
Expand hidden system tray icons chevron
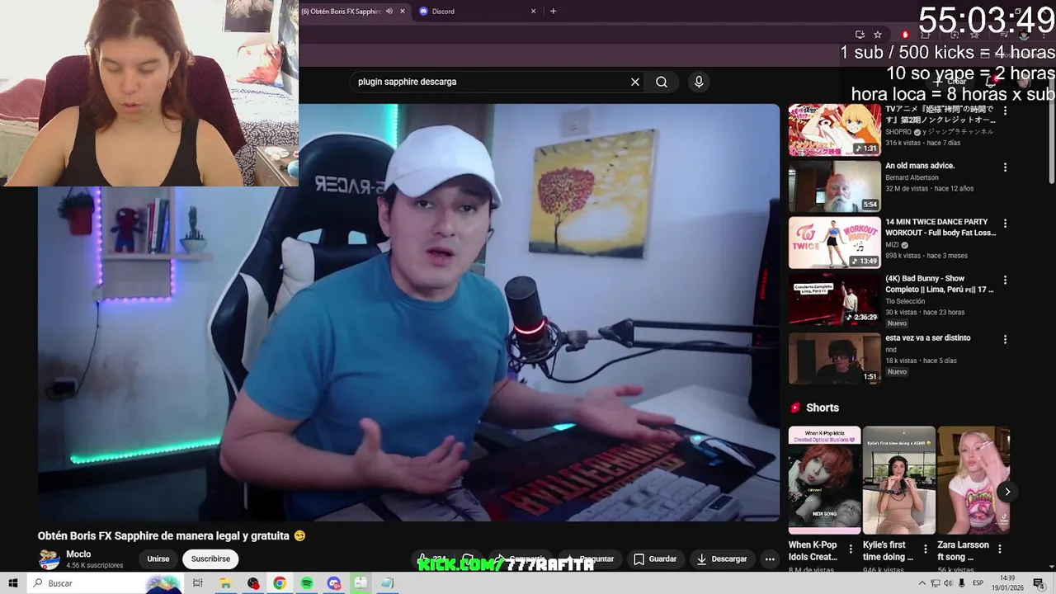922,583
